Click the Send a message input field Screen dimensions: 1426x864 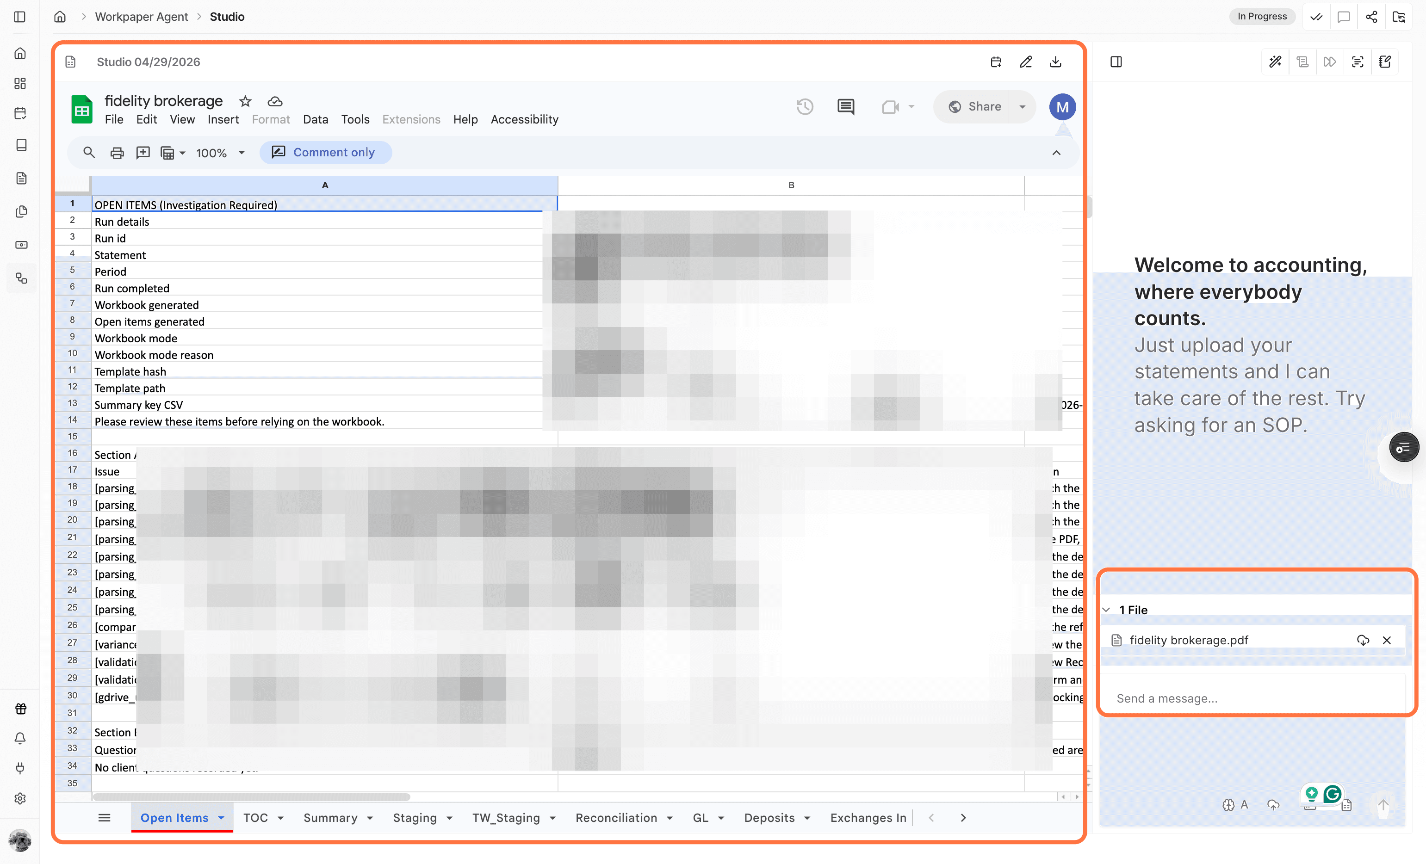pos(1252,698)
